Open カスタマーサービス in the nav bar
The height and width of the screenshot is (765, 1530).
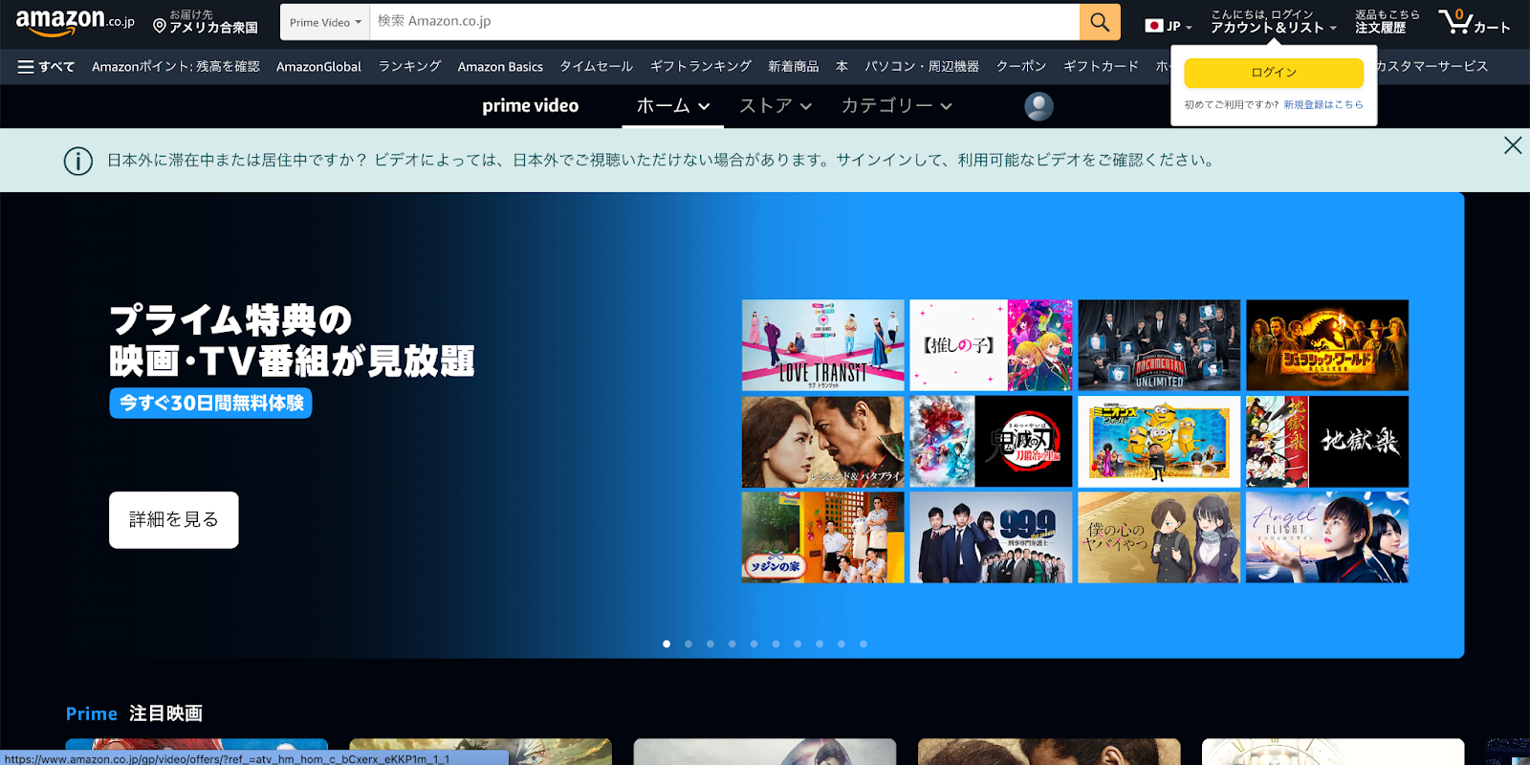coord(1432,67)
